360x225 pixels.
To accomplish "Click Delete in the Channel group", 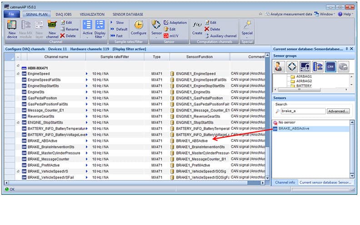I will click(68, 36).
